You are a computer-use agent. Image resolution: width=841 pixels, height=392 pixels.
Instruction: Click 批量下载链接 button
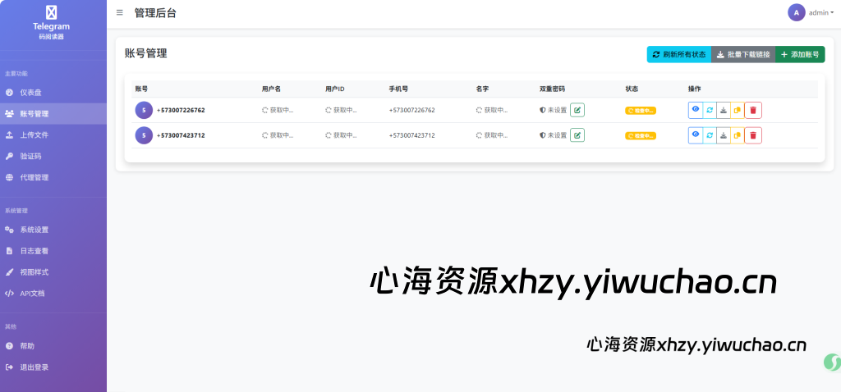pos(743,54)
